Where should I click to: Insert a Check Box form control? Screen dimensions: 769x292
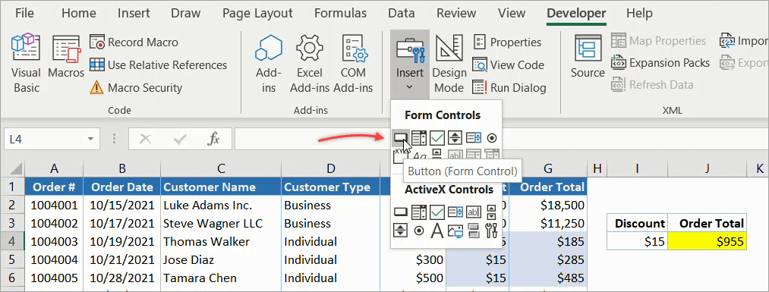(437, 138)
